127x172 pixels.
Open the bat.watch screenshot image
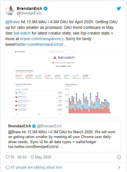point(63,84)
